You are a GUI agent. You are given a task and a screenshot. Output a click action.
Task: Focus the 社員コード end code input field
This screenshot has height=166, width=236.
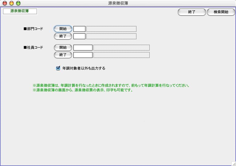83,55
